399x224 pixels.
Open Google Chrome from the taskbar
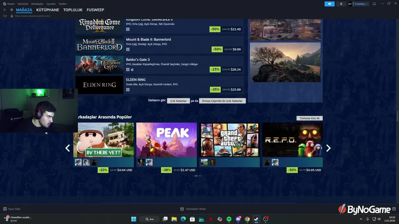(247, 219)
